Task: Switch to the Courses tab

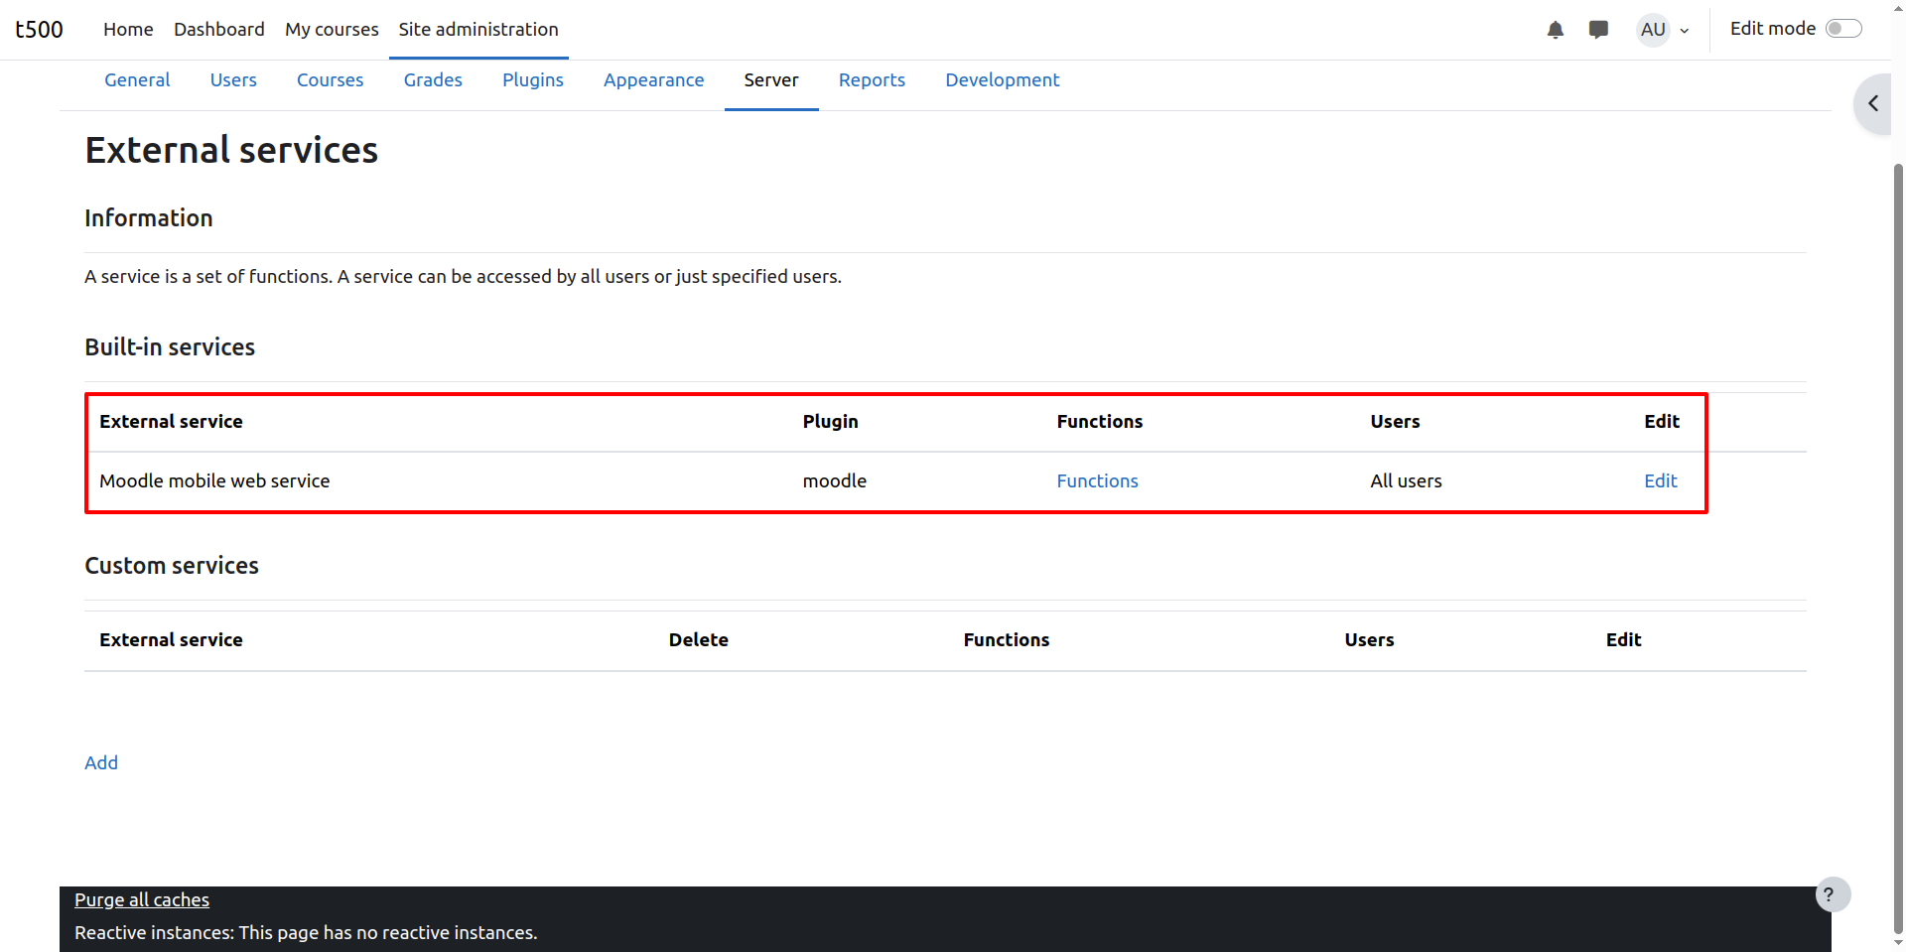Action: tap(330, 80)
